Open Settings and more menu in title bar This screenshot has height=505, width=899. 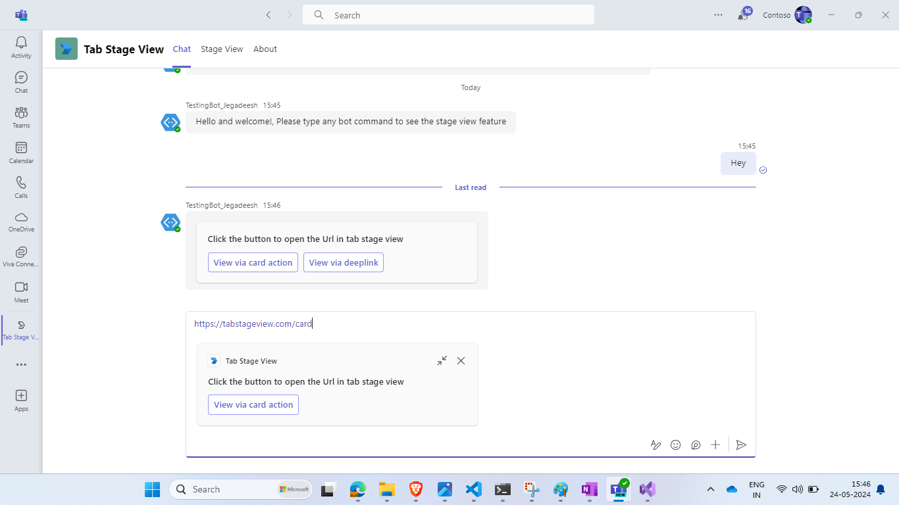pyautogui.click(x=718, y=15)
